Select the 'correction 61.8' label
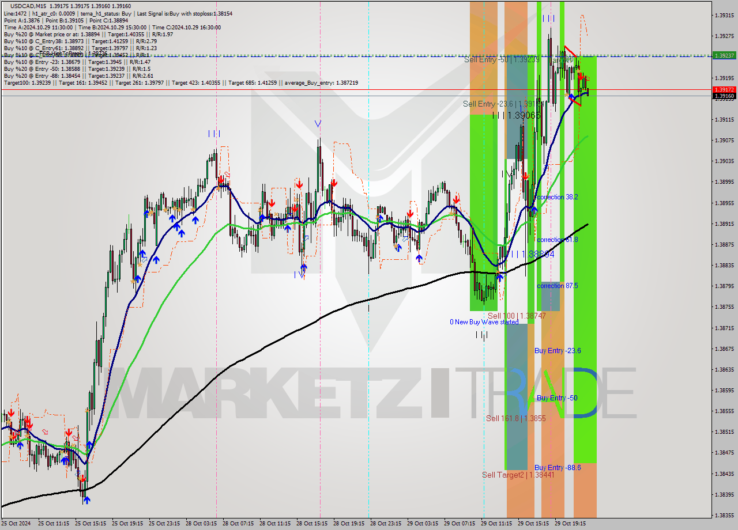The image size is (738, 530). pyautogui.click(x=557, y=240)
